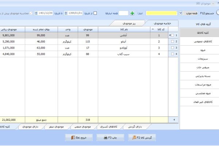Screen dimensions: 219x146
Task: Click the 21,002,000 total amount cell
Action: tap(12, 120)
